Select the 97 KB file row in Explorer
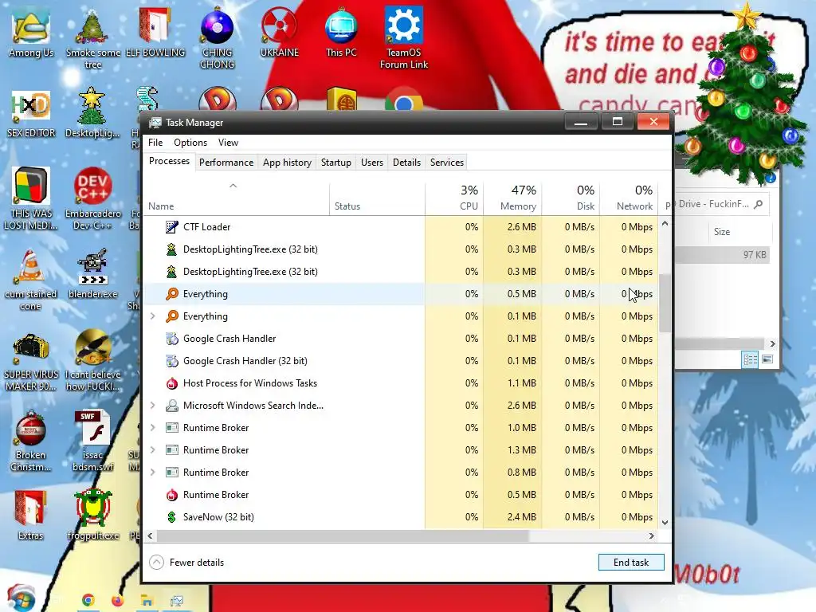Screen dimensions: 816x612 (x=723, y=255)
